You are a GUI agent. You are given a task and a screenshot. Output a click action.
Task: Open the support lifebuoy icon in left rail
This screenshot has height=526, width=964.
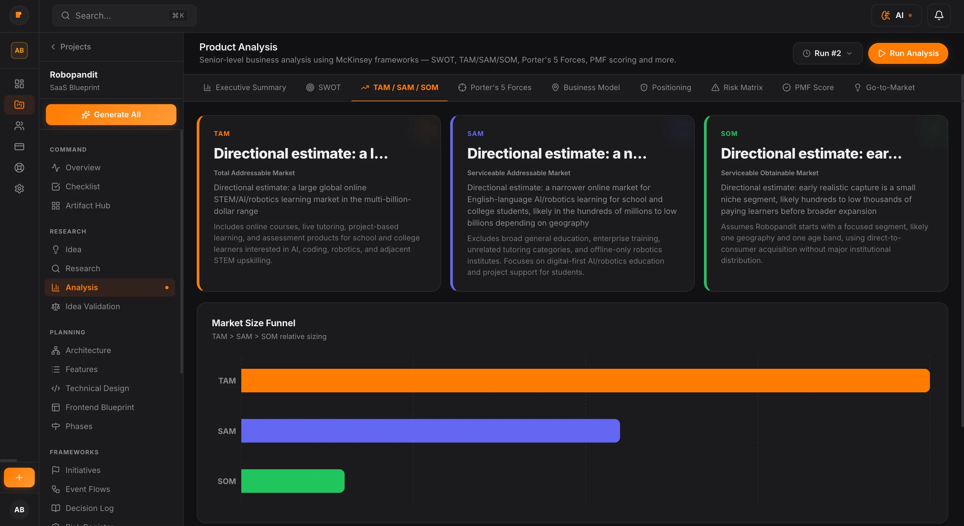tap(19, 167)
